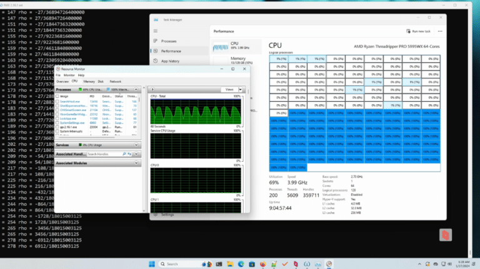Expand the Associated Handles section
The width and height of the screenshot is (480, 269).
tap(136, 154)
